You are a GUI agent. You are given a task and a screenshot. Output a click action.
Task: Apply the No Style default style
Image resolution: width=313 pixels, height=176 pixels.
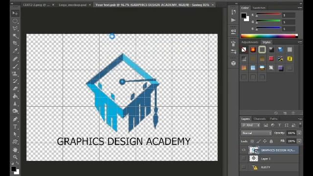(244, 49)
